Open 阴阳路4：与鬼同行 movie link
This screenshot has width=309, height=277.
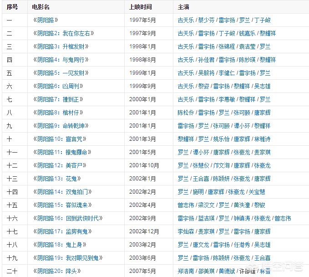61,60
